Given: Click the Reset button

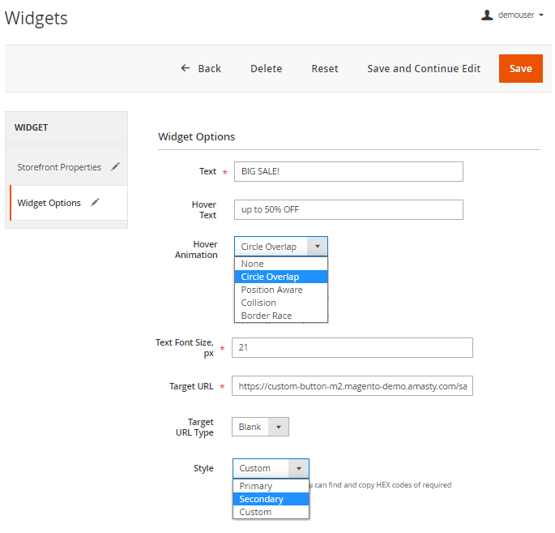Looking at the screenshot, I should pos(325,68).
